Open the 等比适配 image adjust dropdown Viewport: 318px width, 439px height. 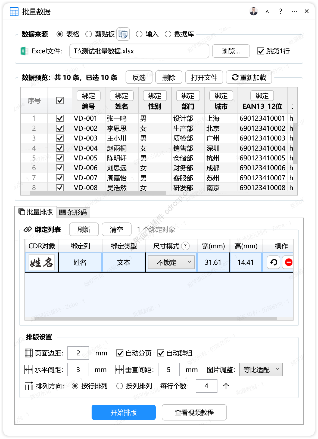(x=261, y=370)
